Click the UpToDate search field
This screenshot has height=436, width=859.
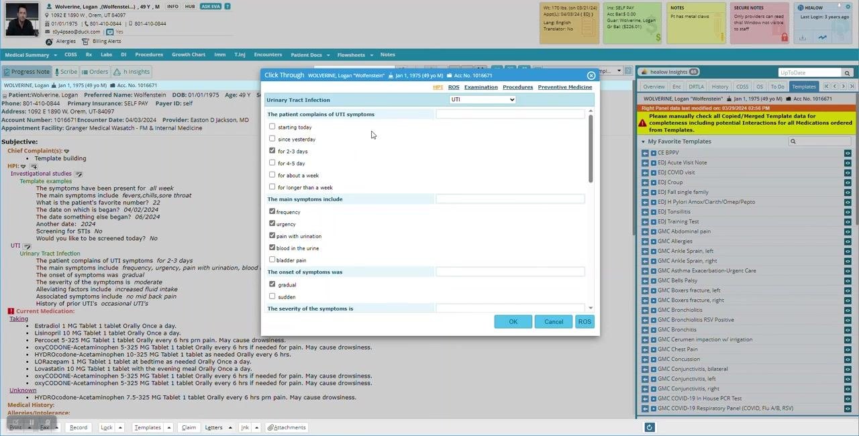pyautogui.click(x=810, y=72)
